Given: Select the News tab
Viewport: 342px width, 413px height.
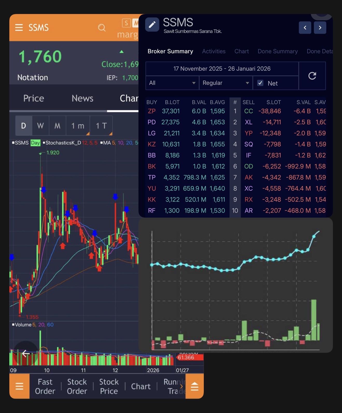Looking at the screenshot, I should pos(82,98).
